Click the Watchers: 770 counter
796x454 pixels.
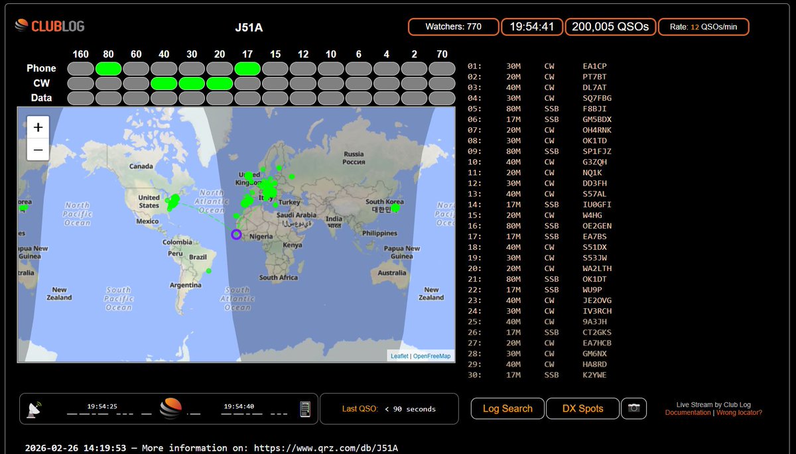coord(454,27)
